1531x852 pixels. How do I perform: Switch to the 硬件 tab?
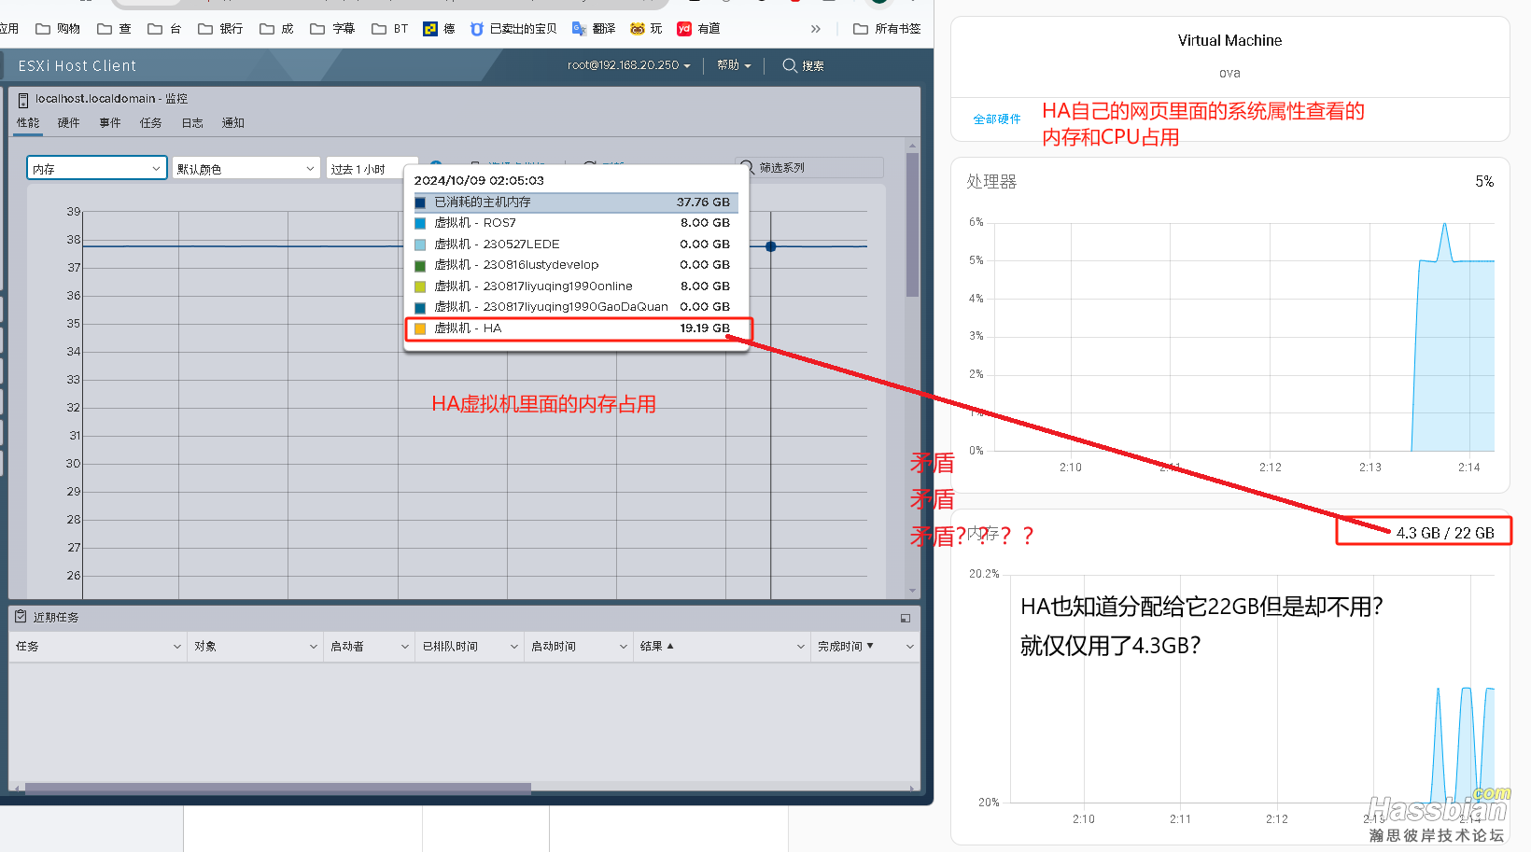(x=69, y=123)
